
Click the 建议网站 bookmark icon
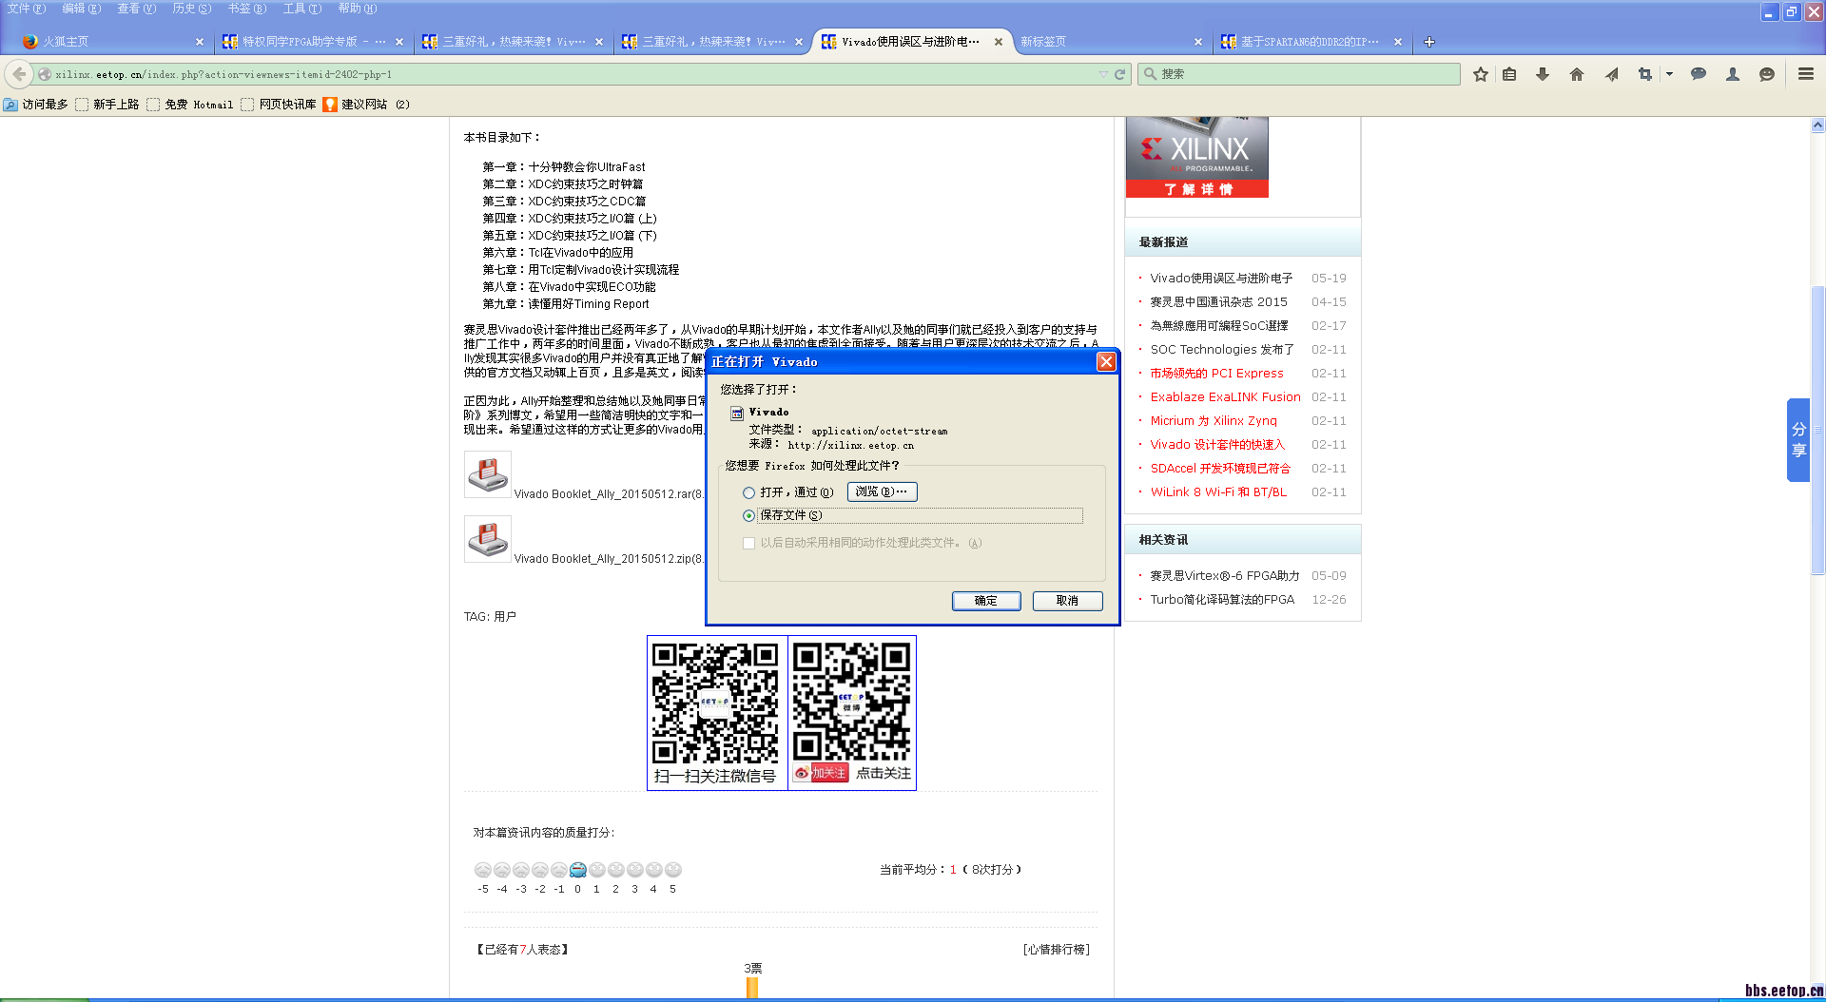(330, 105)
